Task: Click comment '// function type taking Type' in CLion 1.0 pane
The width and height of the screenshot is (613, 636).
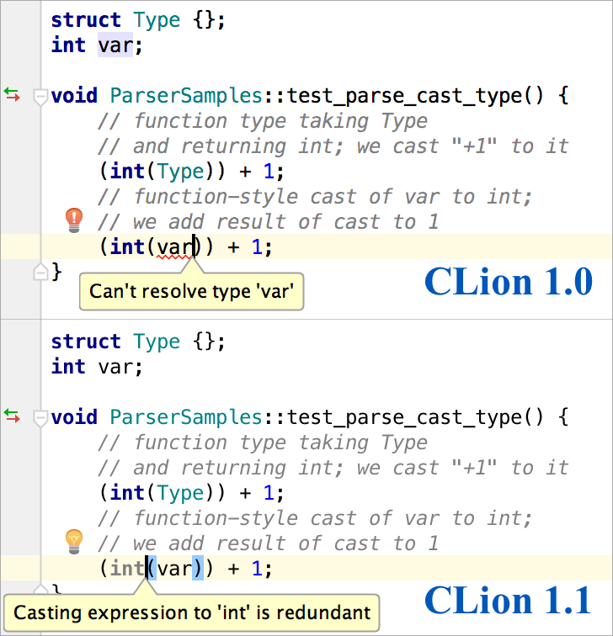Action: [x=263, y=121]
